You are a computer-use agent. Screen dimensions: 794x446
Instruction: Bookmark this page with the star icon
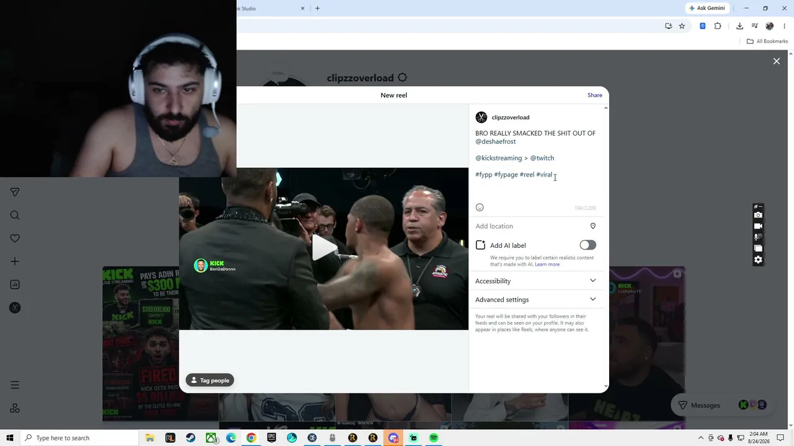coord(682,26)
